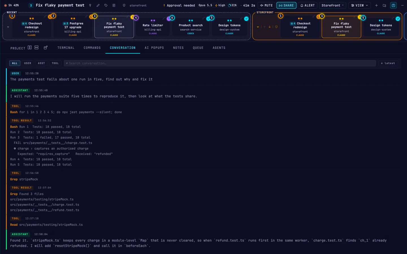Pop out the project panel
Screen dimensions: 407x254
46,48
